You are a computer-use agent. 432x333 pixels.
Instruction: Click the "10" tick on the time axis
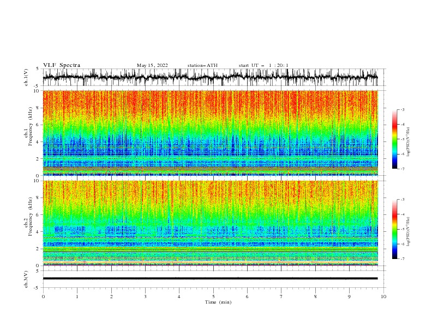383,297
